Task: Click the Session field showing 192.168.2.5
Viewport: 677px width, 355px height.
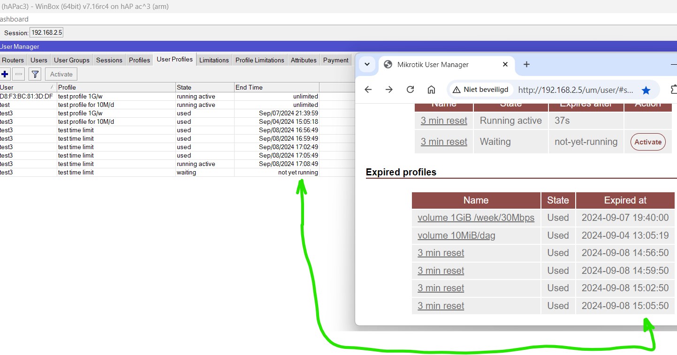Action: 46,33
